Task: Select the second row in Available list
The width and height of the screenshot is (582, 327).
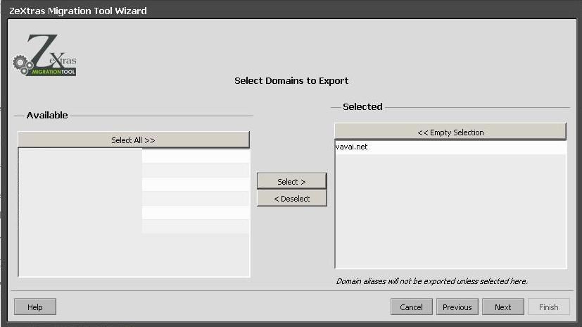Action: coord(134,170)
